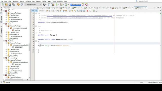Start macro recording with the red circle
Image resolution: width=162 pixels, height=91 pixels.
[x=88, y=11]
